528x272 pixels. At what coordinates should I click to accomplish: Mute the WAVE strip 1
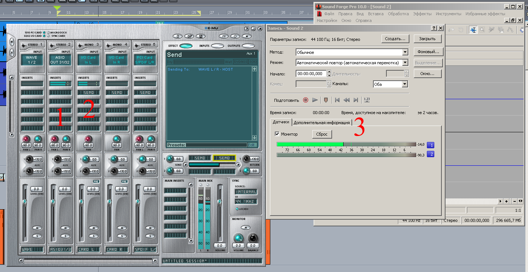pyautogui.click(x=37, y=228)
